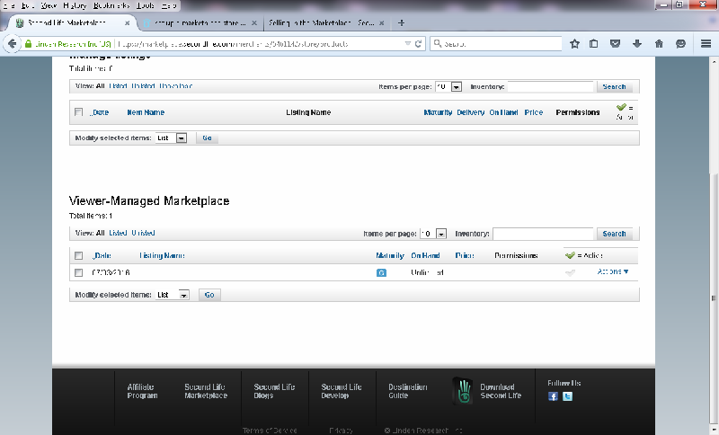Open the File menu
This screenshot has height=435, width=719.
tap(9, 5)
